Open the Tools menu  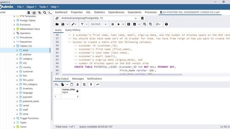[43, 7]
